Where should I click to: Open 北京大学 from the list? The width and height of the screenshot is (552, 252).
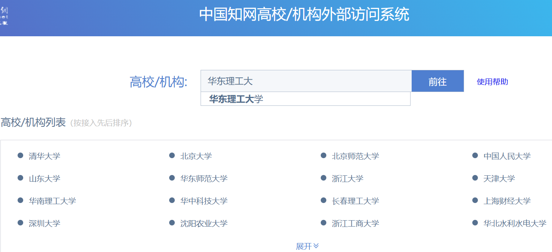tap(196, 156)
